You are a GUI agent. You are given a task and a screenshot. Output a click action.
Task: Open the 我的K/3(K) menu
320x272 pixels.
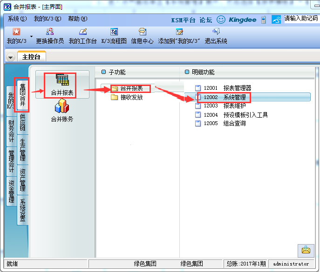point(48,19)
